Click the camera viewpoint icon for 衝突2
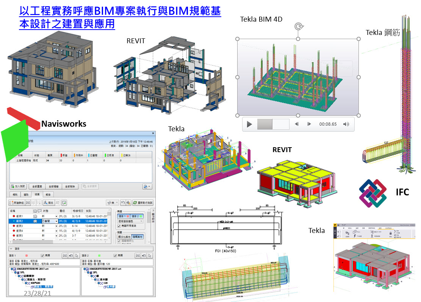 [35, 221]
